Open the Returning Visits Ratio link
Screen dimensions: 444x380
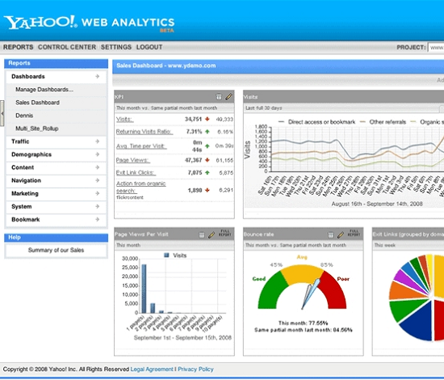pyautogui.click(x=145, y=132)
